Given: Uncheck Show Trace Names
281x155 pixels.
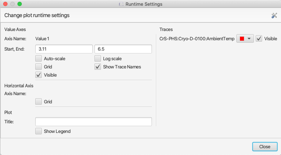Looking at the screenshot, I should point(97,67).
